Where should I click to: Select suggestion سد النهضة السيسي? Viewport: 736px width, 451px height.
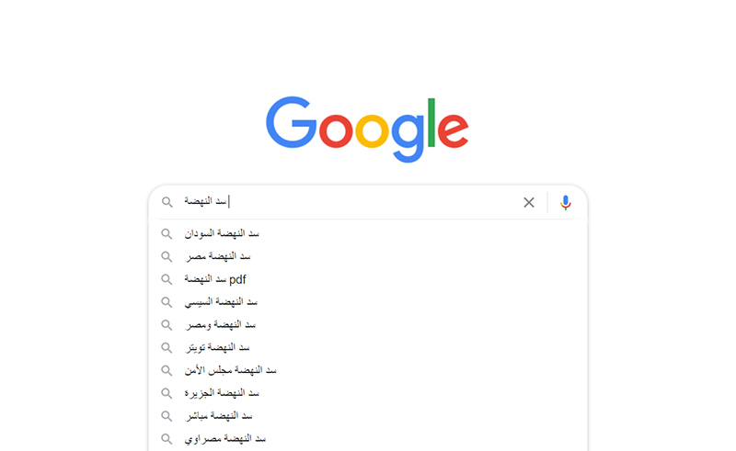(x=368, y=302)
